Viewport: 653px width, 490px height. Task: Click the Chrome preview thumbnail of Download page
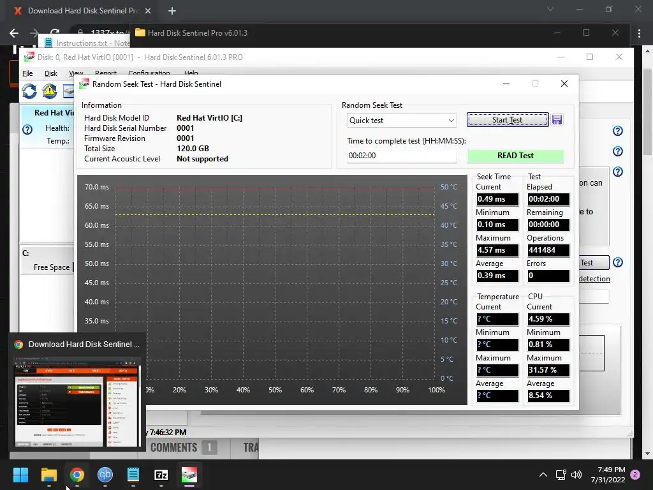click(x=78, y=401)
